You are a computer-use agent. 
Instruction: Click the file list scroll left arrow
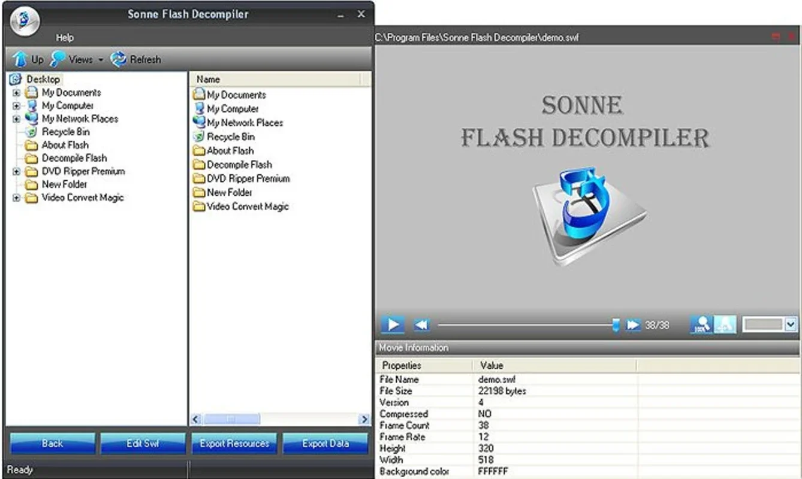coord(196,419)
